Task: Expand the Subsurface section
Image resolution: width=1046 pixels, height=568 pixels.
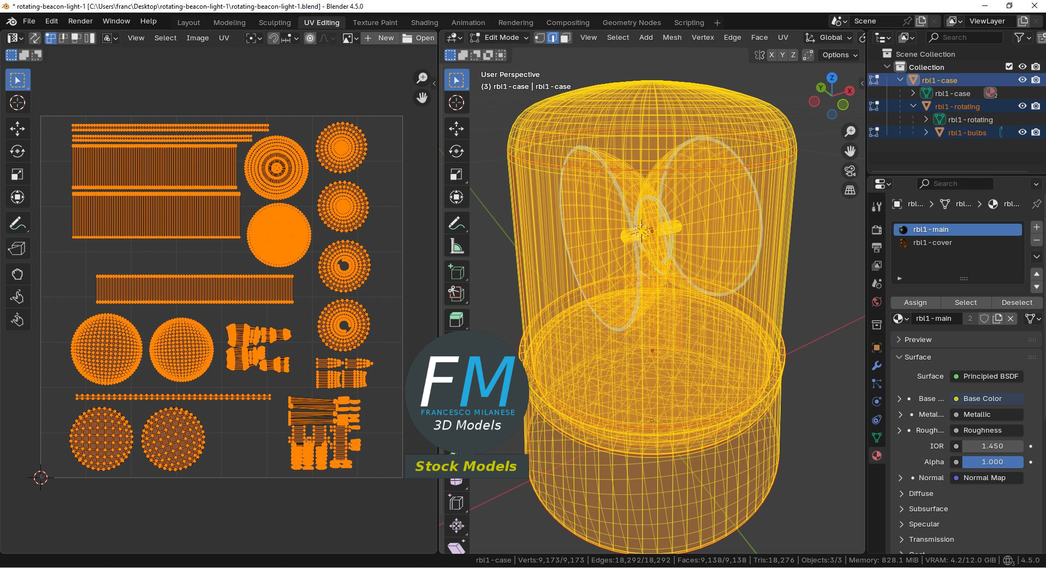Action: [x=928, y=509]
